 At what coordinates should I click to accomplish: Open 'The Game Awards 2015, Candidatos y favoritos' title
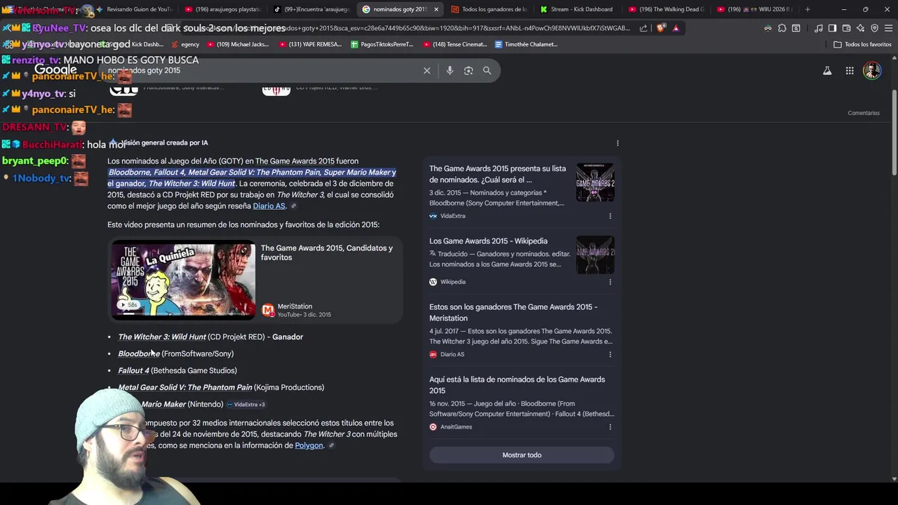326,252
